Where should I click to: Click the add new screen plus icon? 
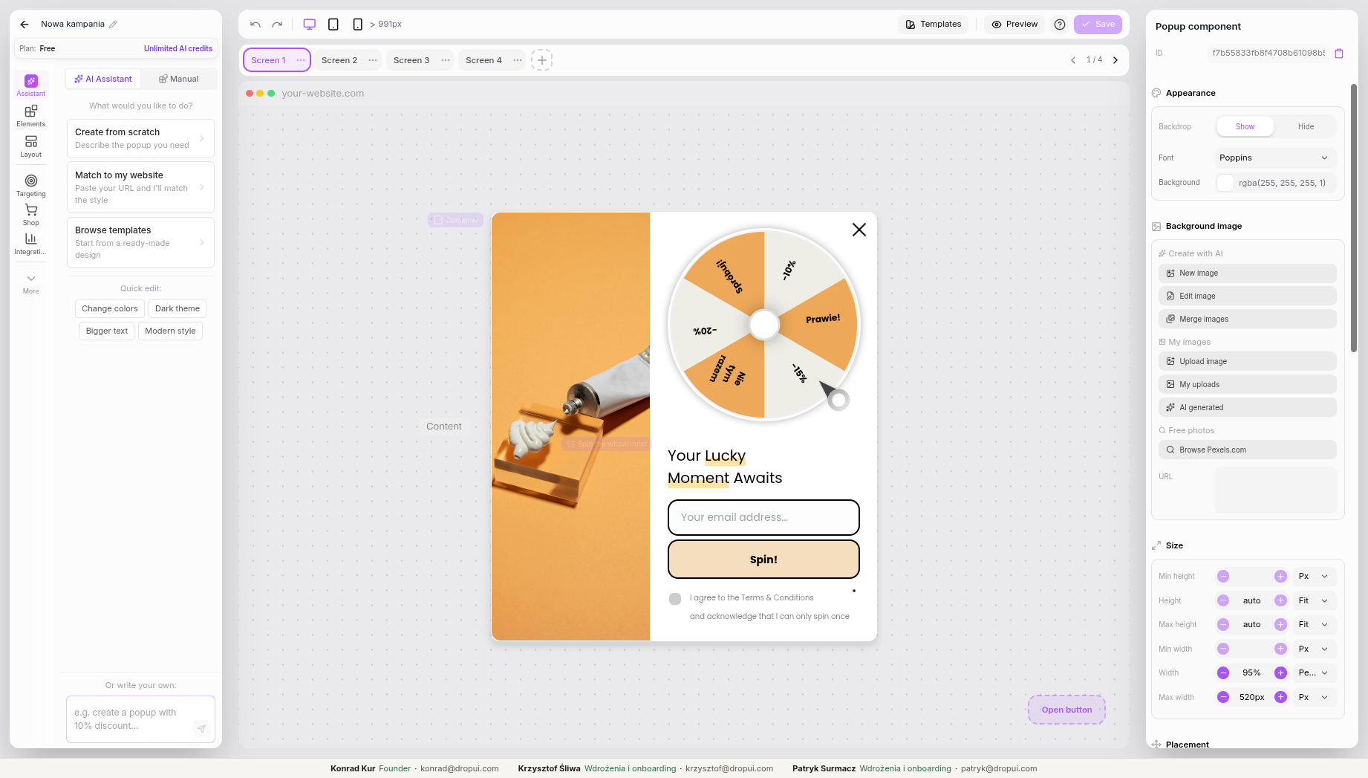[x=542, y=60]
